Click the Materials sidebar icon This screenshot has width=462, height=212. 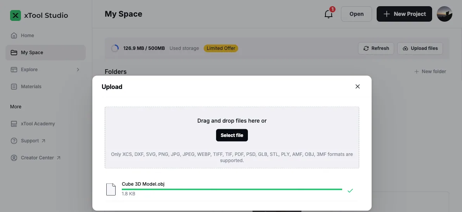coord(14,86)
